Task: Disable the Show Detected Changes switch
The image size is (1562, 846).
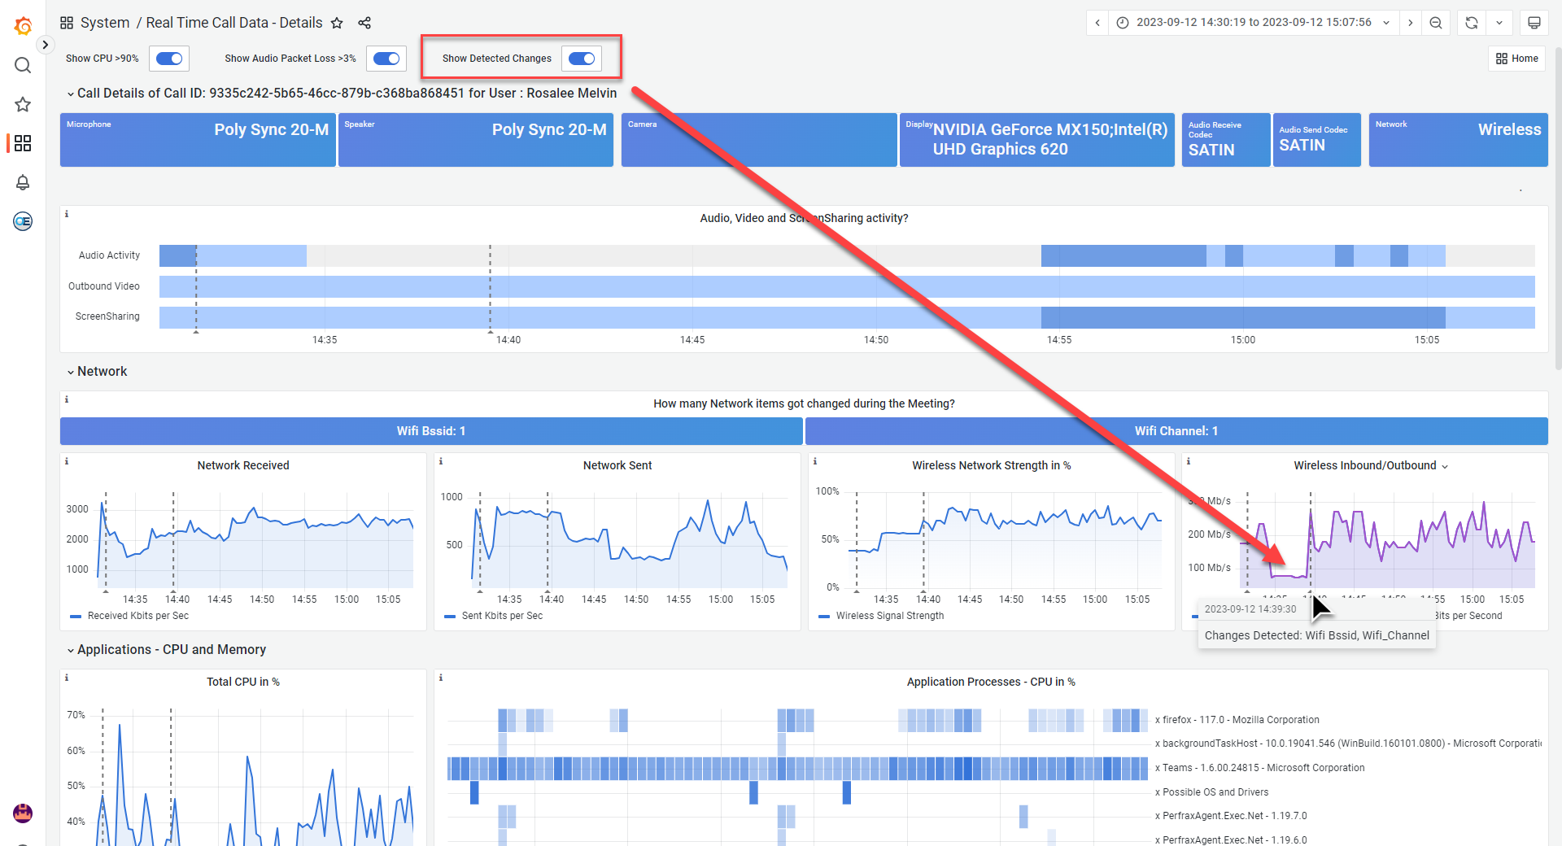Action: point(582,59)
